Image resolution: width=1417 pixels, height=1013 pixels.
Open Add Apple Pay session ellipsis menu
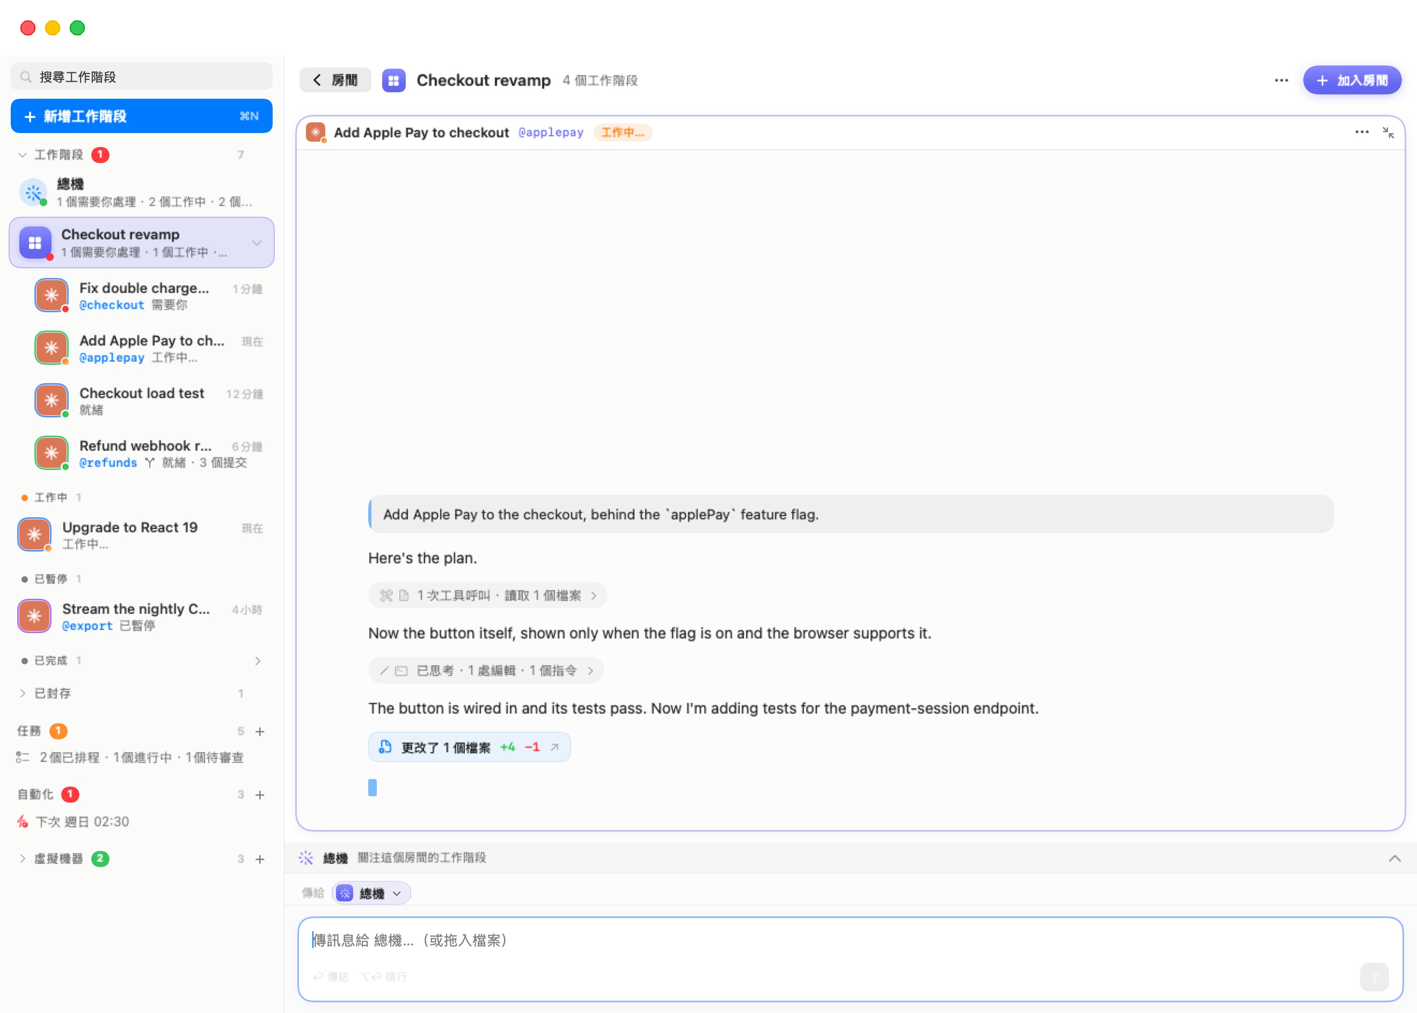point(1362,132)
